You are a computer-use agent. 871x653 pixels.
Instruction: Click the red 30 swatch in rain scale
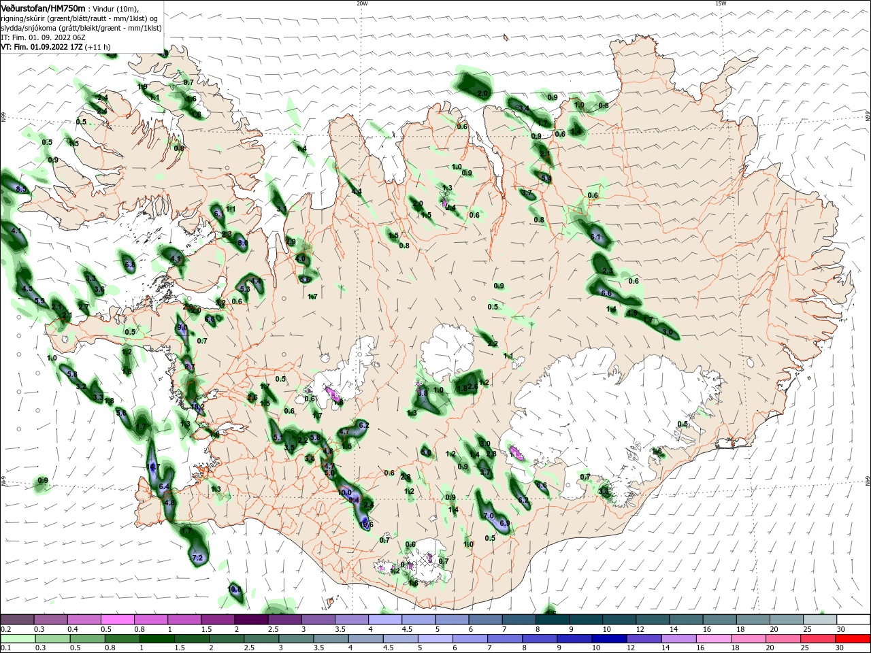point(853,639)
